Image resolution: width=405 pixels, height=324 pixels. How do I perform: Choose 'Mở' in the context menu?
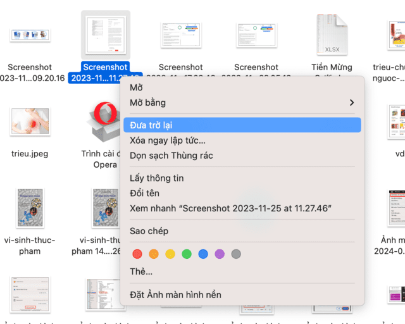click(242, 87)
